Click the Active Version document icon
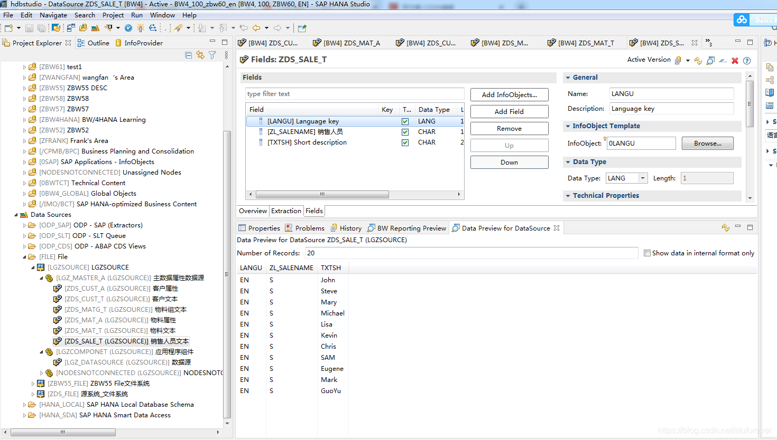The width and height of the screenshot is (777, 440). coord(678,60)
